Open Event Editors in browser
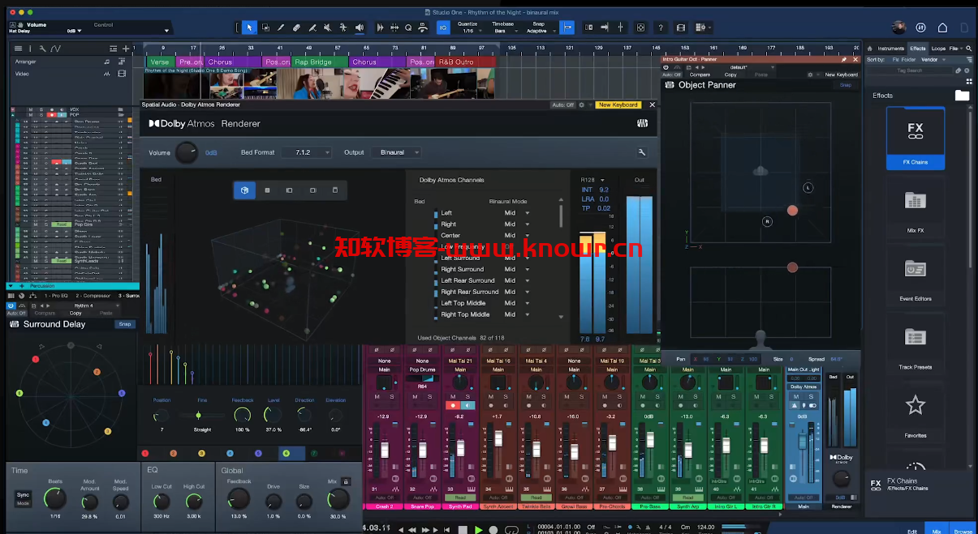 916,276
